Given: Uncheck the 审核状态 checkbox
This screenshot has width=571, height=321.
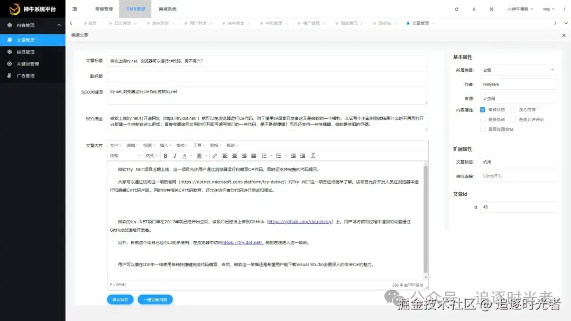Looking at the screenshot, I should (x=482, y=109).
